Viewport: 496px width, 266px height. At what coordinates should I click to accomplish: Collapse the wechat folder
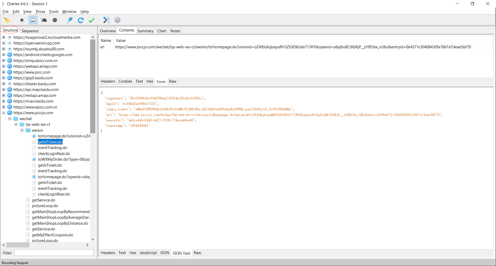coord(10,119)
